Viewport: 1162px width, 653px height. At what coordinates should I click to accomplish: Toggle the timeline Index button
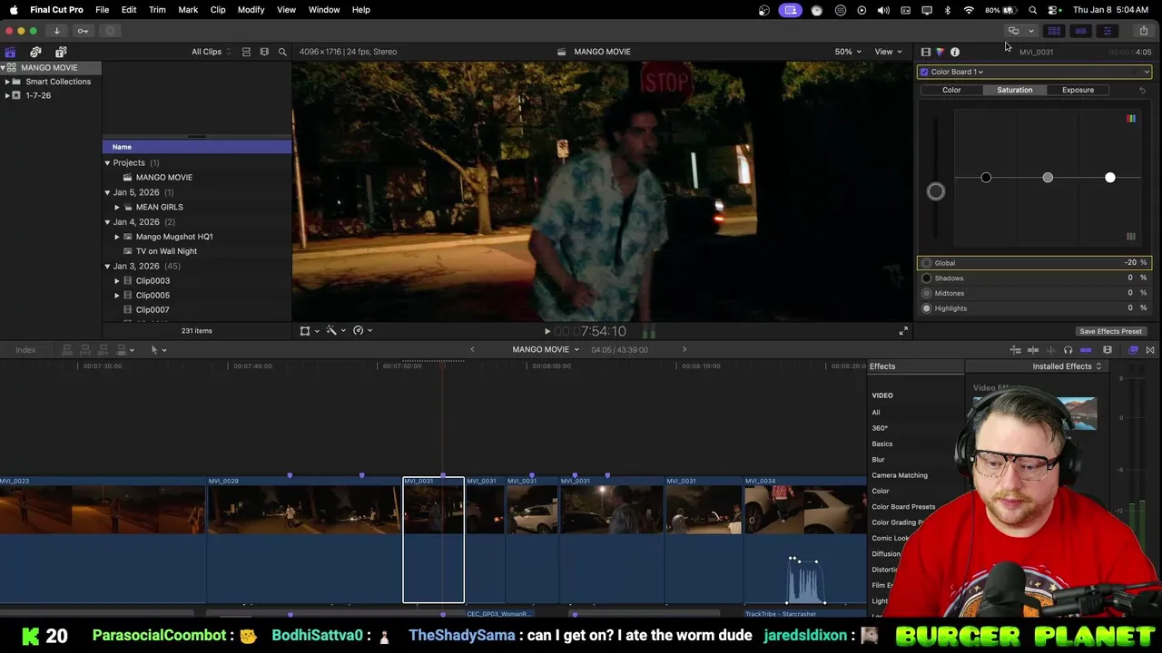click(25, 350)
